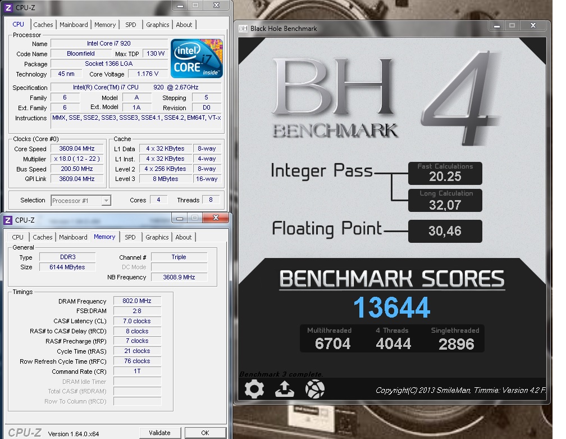The width and height of the screenshot is (566, 439).
Task: Click the memory type value 'DDR3'
Action: click(67, 257)
